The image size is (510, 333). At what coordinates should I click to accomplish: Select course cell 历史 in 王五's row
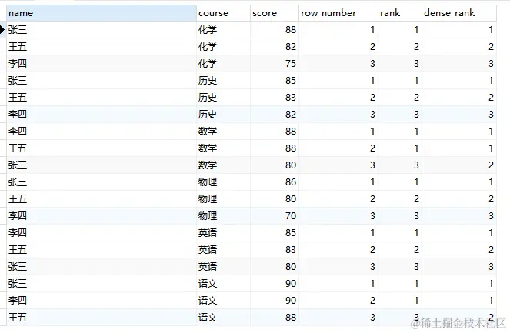223,98
